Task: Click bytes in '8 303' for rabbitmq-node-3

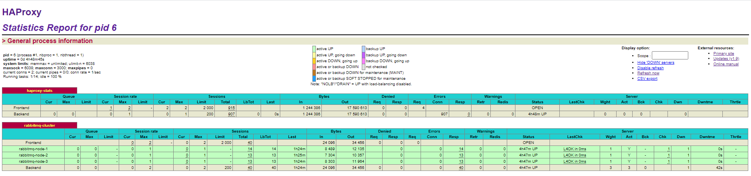Action: coord(330,162)
